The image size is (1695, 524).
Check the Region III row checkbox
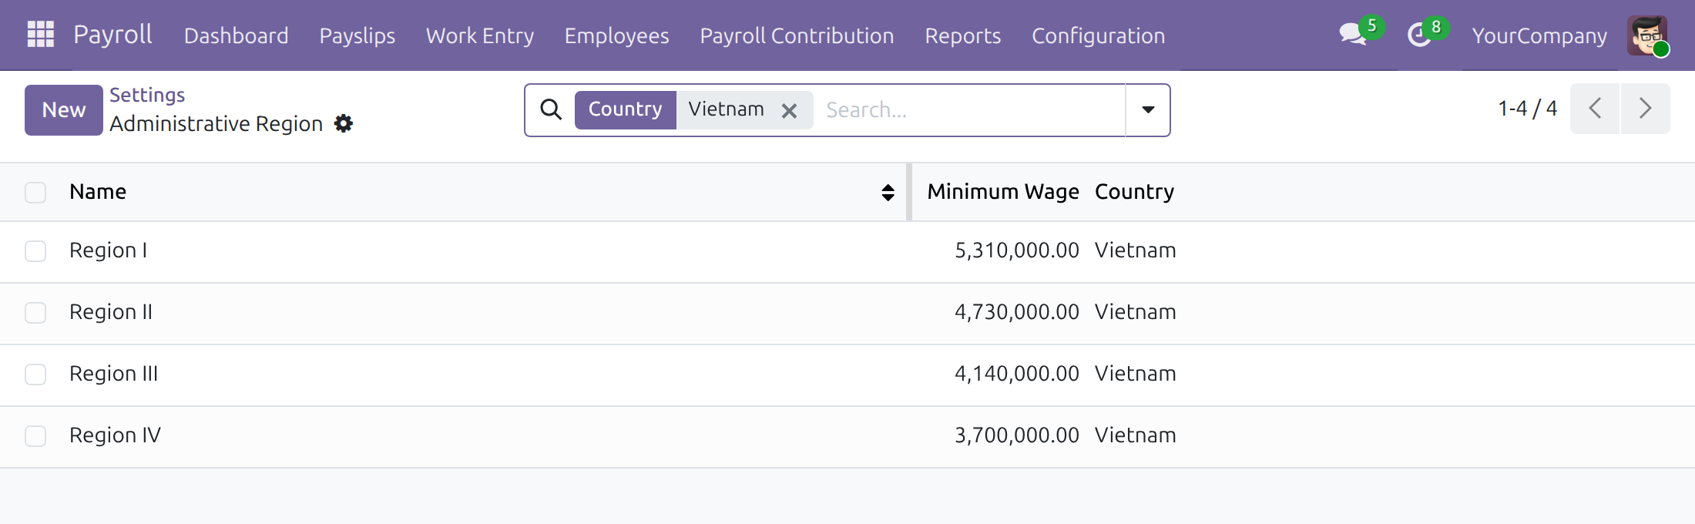(x=35, y=375)
